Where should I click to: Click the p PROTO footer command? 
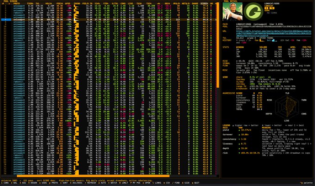click(54, 183)
